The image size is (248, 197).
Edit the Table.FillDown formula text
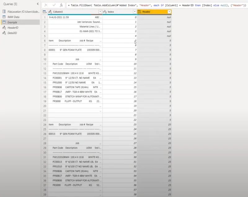pos(157,5)
